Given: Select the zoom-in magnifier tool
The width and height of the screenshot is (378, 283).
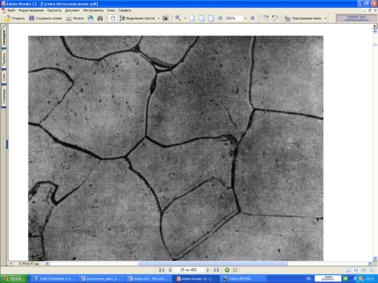Looking at the screenshot, I should (178, 18).
